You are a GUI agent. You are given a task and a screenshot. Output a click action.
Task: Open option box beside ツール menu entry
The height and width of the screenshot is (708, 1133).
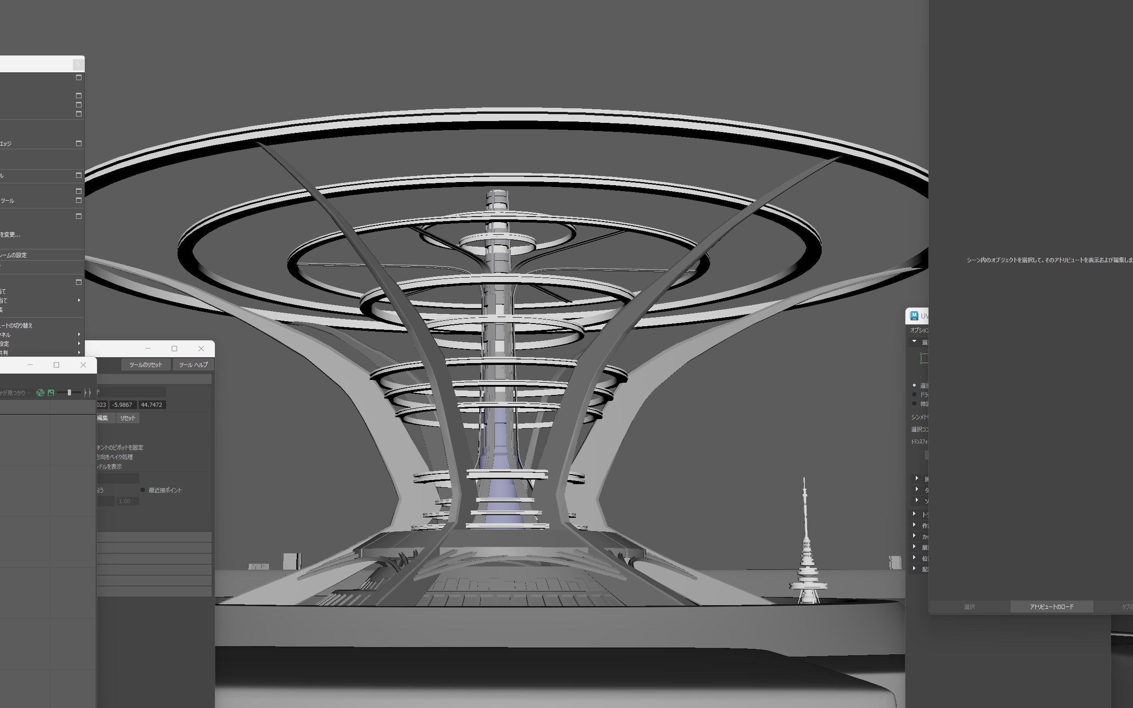tap(79, 200)
